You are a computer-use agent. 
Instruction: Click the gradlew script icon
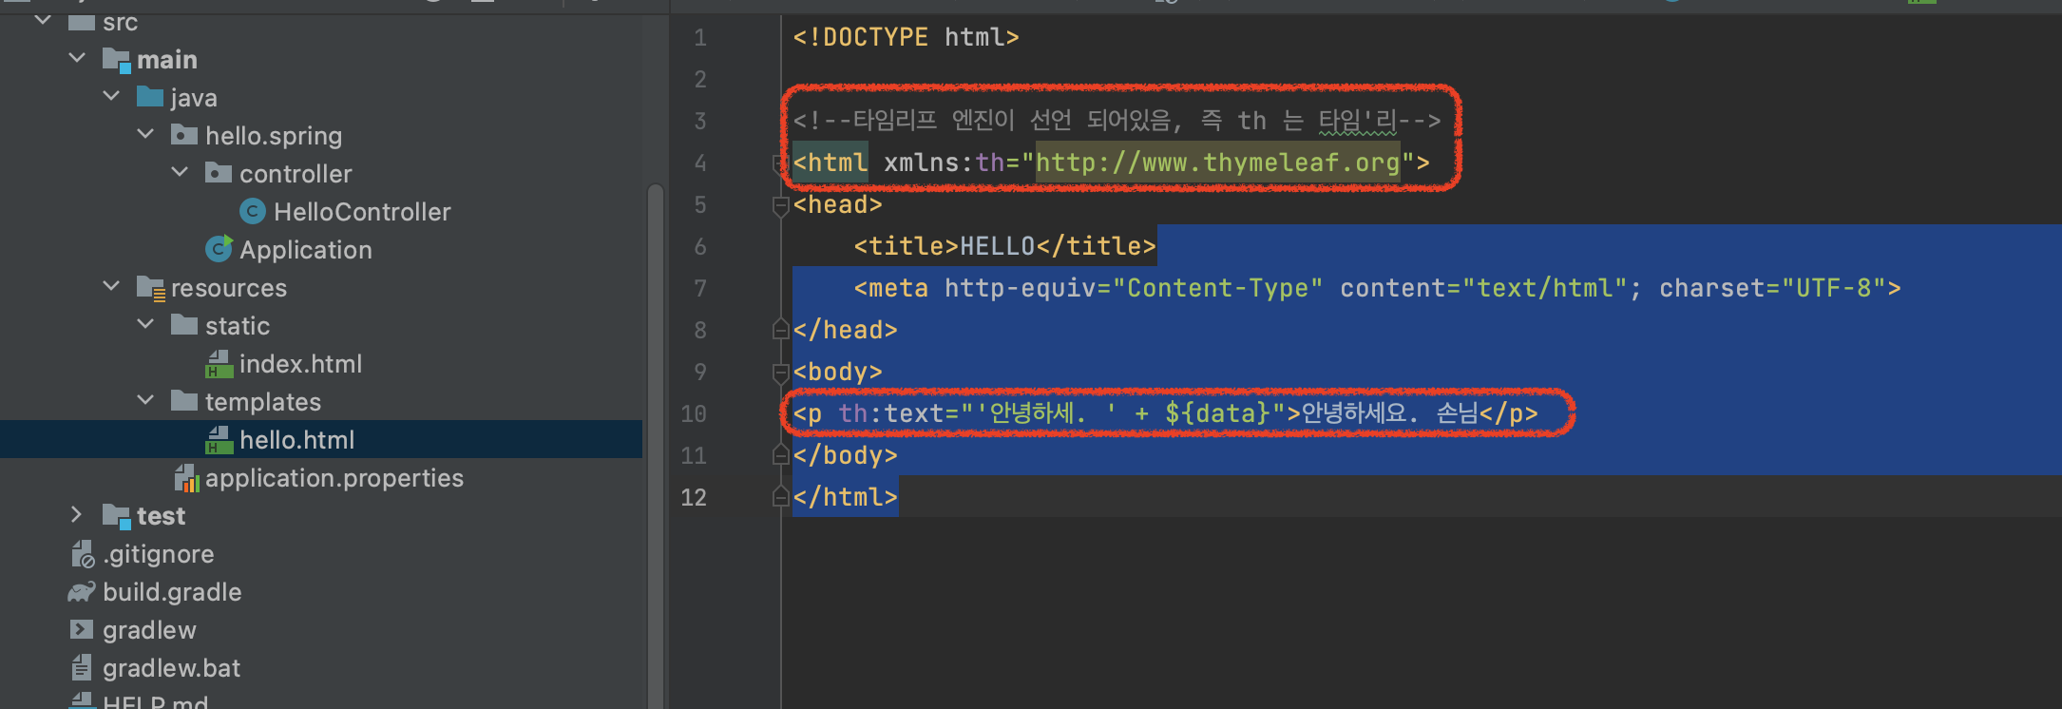tap(82, 629)
